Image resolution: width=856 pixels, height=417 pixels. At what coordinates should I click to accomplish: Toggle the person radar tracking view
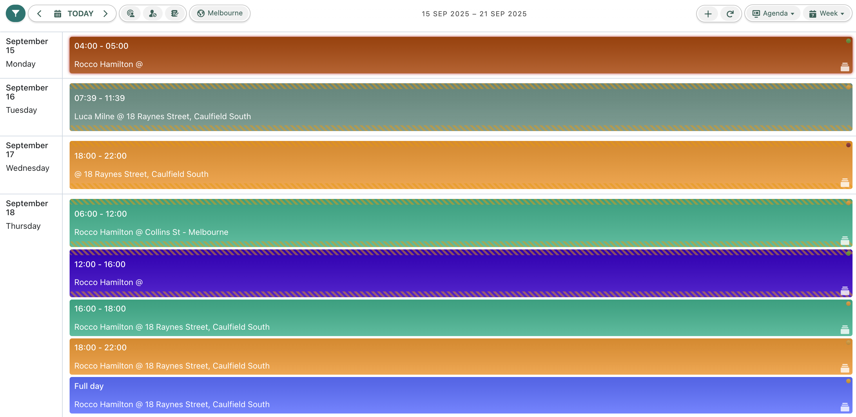pyautogui.click(x=130, y=14)
